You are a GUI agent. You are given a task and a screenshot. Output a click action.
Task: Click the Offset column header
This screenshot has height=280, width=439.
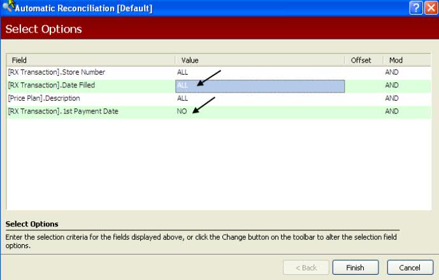click(x=364, y=60)
